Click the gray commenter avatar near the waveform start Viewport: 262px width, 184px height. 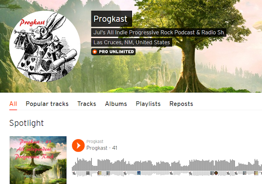pyautogui.click(x=88, y=173)
